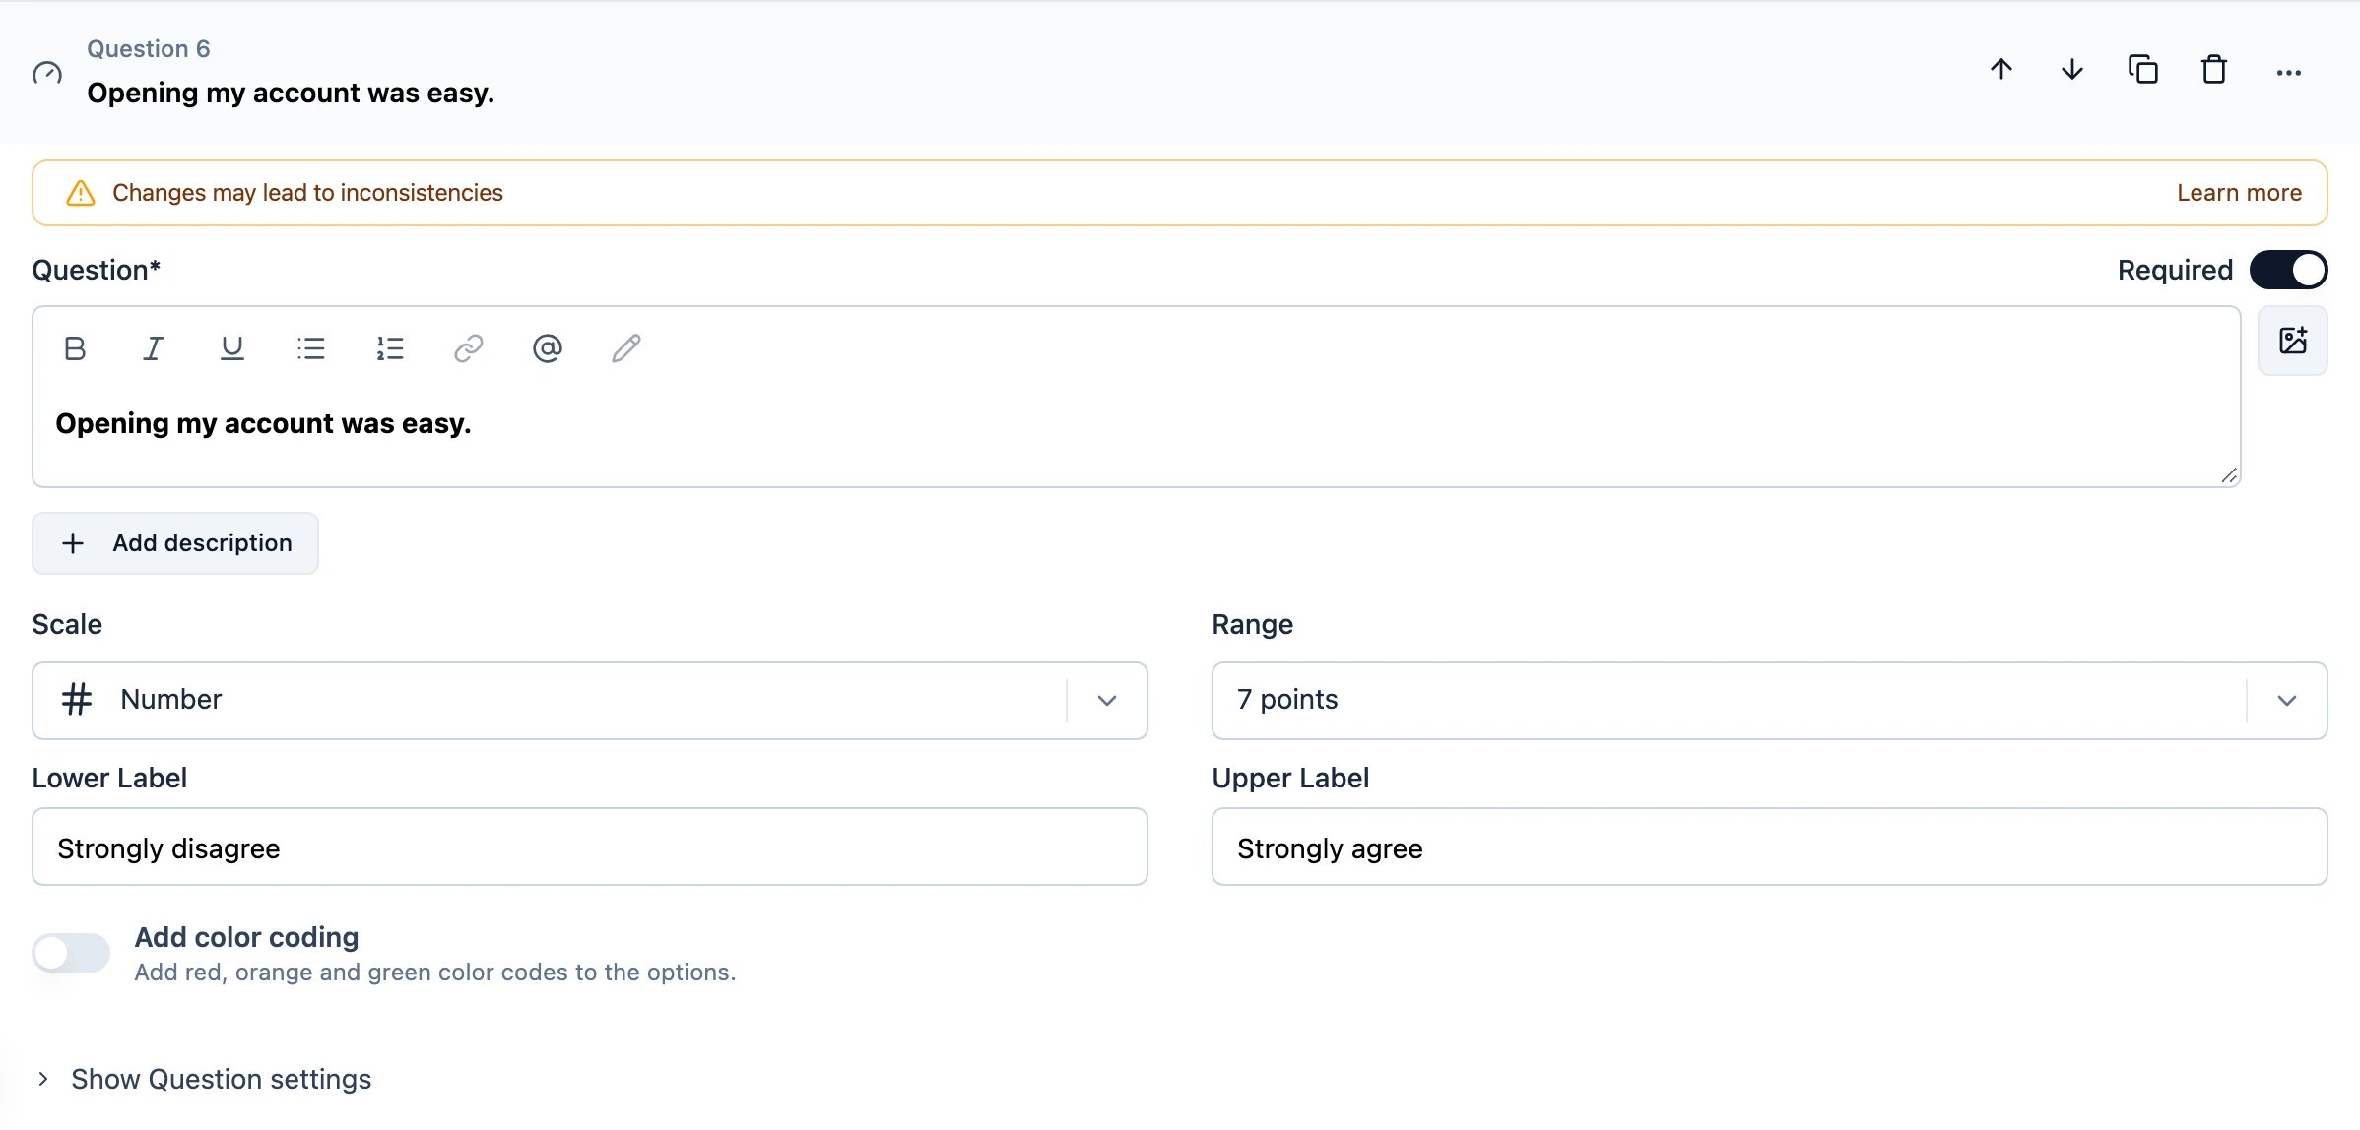Click the question header title text
Image resolution: width=2360 pixels, height=1130 pixels.
(291, 93)
